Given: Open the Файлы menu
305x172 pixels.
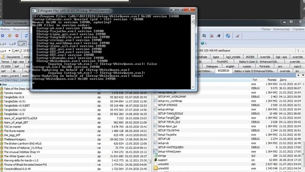Looking at the screenshot, I should point(5,29).
